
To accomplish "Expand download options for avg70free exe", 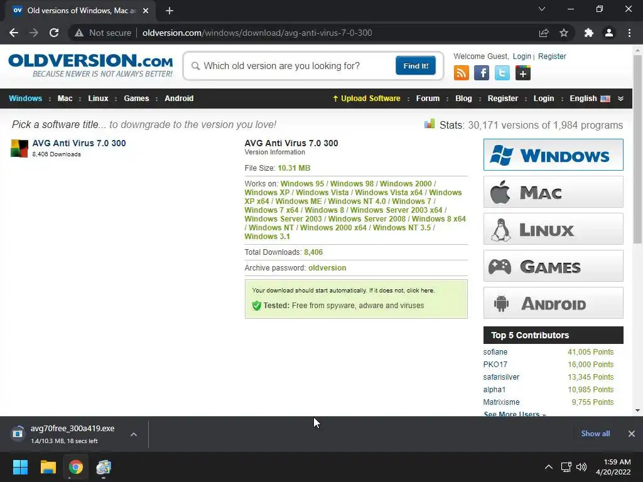I will [134, 434].
